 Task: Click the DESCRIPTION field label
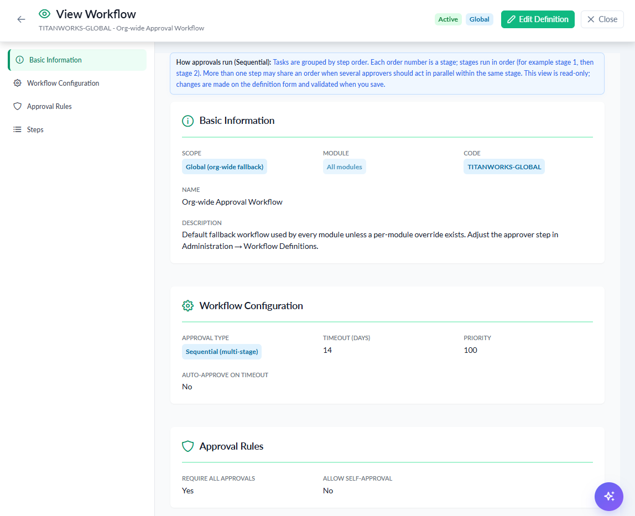point(202,223)
